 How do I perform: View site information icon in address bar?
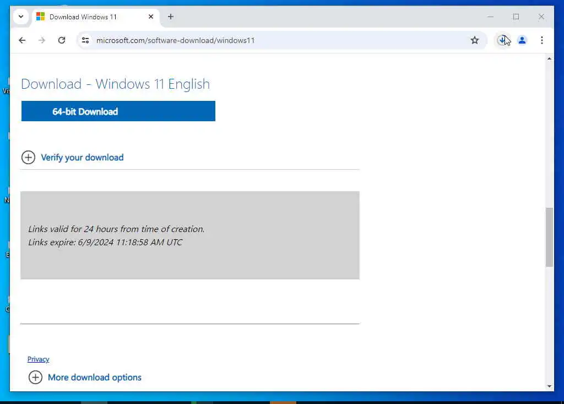coord(85,40)
